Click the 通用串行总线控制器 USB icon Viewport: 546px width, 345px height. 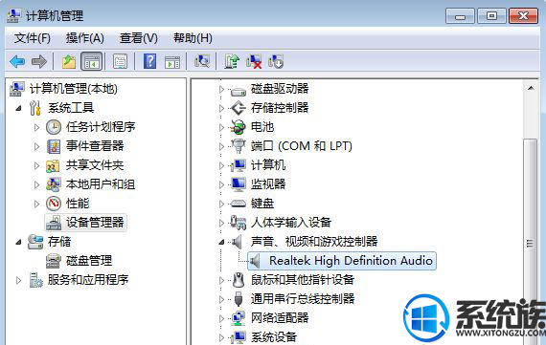point(239,299)
